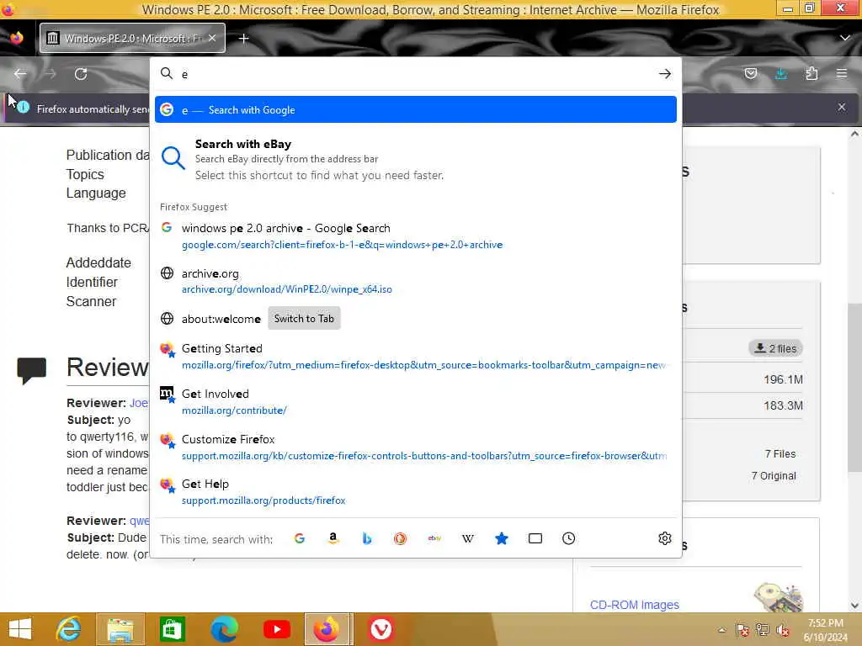The height and width of the screenshot is (646, 862).
Task: Open the CD-ROM Images collection link
Action: point(635,605)
